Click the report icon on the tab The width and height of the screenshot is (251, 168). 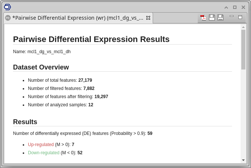point(8,18)
